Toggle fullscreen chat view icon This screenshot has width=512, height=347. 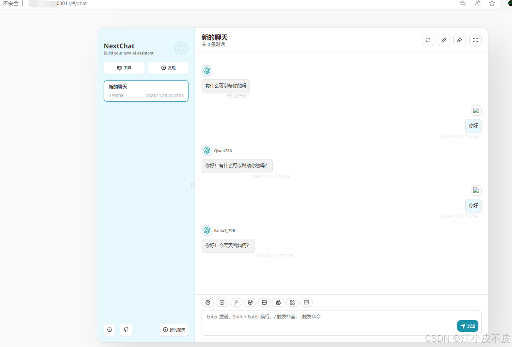pyautogui.click(x=475, y=40)
